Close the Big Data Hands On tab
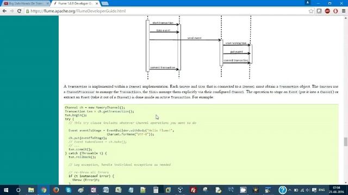Viewport: 348px width, 195px height. click(47, 4)
